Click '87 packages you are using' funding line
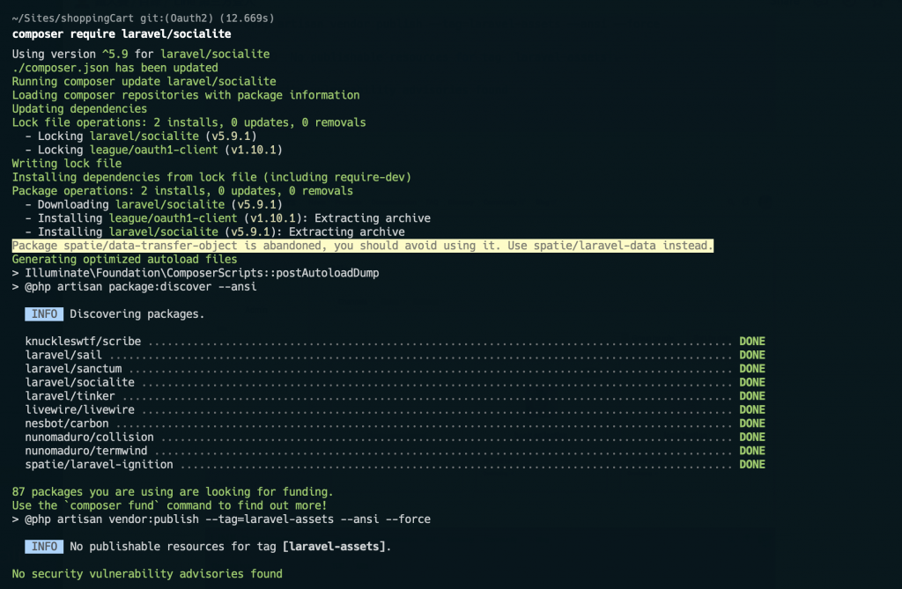The image size is (902, 589). [173, 492]
